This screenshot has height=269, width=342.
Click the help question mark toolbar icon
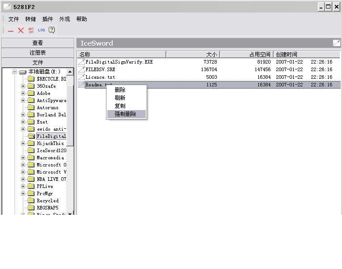[x=52, y=30]
